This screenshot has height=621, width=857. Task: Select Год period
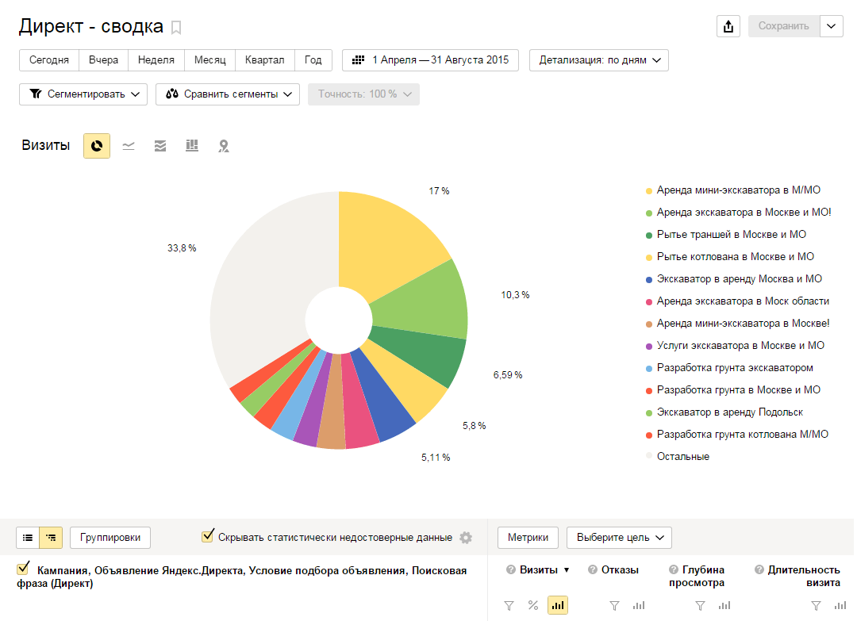coord(313,60)
